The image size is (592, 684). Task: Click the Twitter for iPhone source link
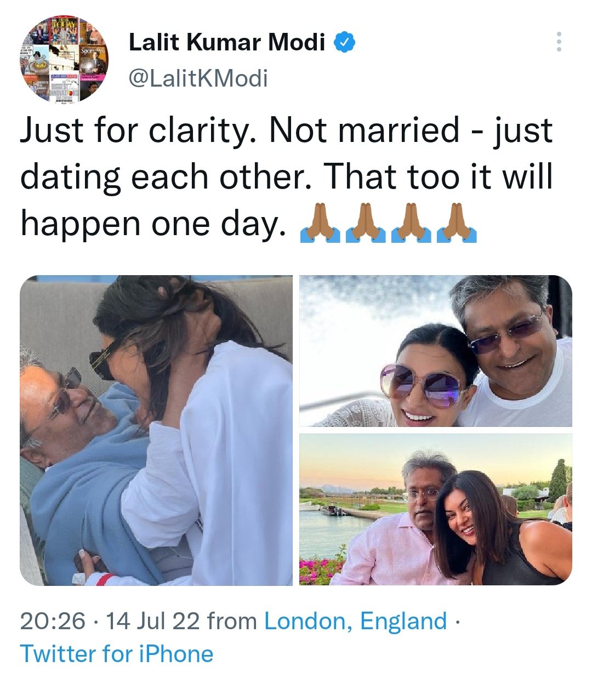[x=116, y=654]
